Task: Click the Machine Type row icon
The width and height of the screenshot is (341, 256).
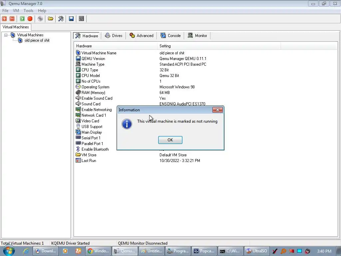Action: [78, 64]
